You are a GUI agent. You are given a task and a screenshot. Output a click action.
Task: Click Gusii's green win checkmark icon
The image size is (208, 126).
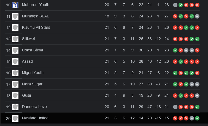click(x=181, y=96)
